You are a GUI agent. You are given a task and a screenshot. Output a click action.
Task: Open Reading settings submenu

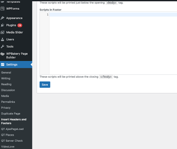pyautogui.click(x=6, y=84)
